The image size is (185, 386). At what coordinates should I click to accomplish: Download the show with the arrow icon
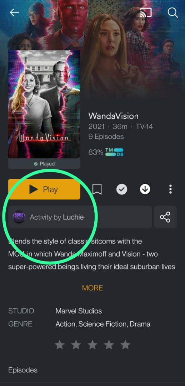(x=145, y=189)
